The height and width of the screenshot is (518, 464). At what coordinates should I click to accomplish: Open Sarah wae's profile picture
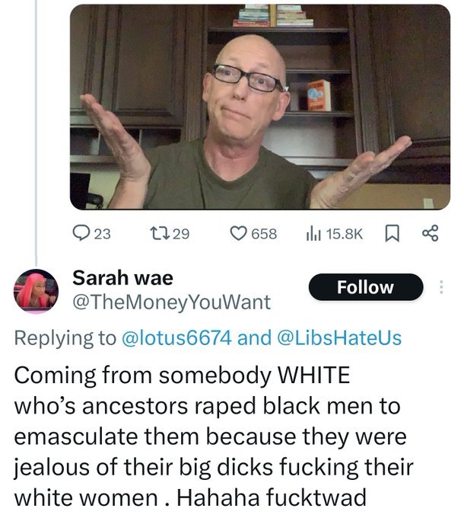click(36, 291)
